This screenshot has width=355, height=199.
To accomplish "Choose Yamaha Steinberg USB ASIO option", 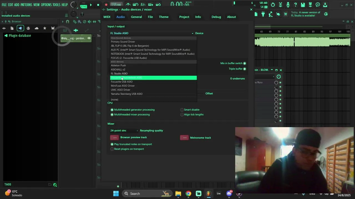I will tap(153, 94).
